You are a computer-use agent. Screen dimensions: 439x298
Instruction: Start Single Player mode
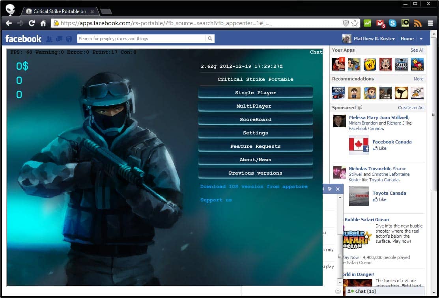[255, 93]
